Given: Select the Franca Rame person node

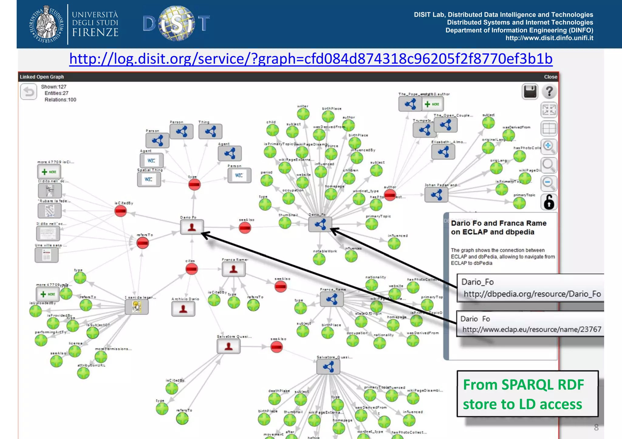Looking at the screenshot, I should (x=234, y=269).
